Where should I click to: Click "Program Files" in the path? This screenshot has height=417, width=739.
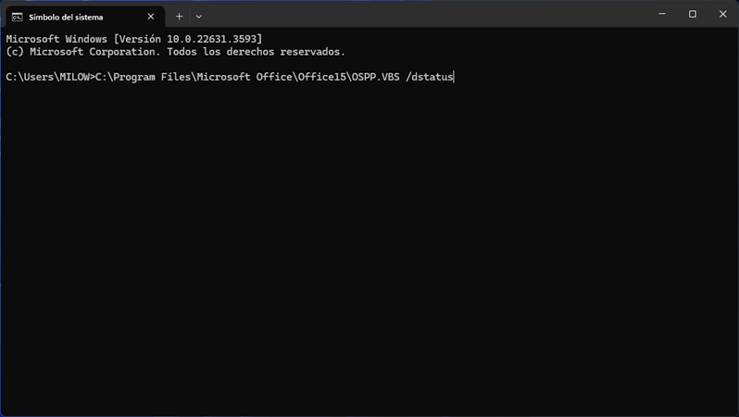tap(151, 77)
